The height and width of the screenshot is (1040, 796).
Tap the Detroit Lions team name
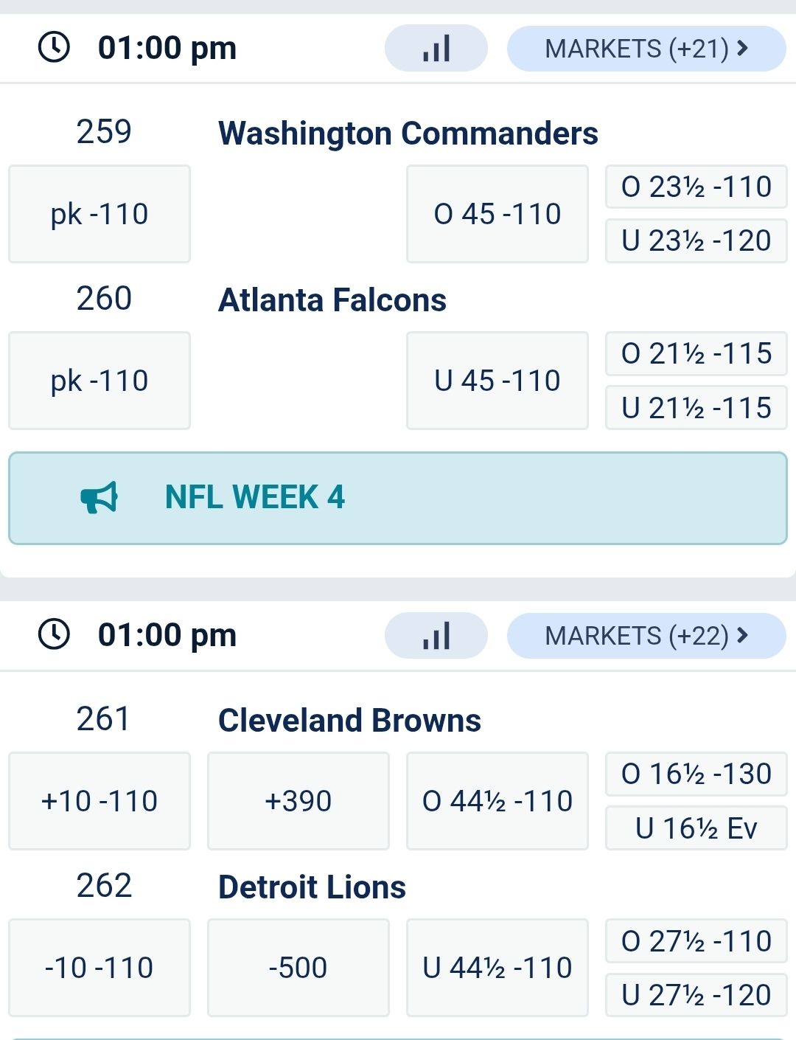coord(312,887)
